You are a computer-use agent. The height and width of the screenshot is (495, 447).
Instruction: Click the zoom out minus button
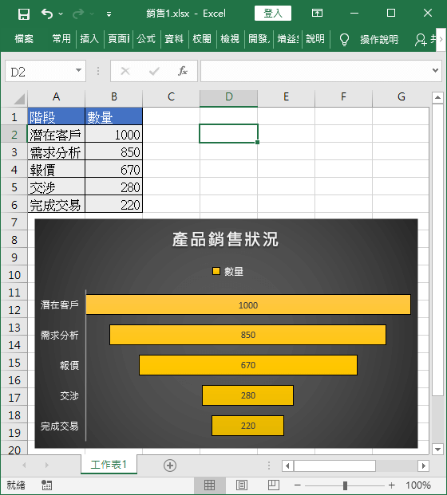[x=298, y=485]
